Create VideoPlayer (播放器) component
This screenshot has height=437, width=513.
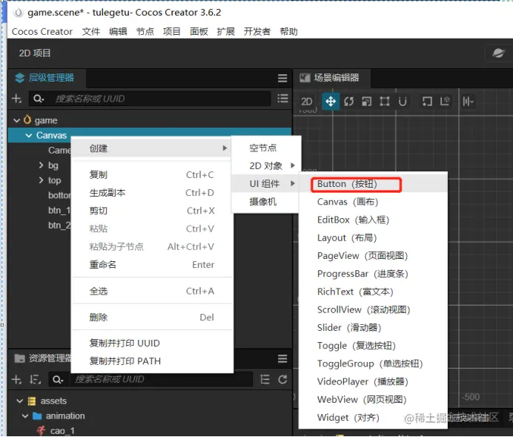373,381
